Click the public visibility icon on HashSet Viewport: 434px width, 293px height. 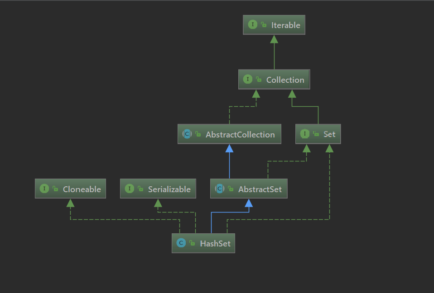coord(193,244)
